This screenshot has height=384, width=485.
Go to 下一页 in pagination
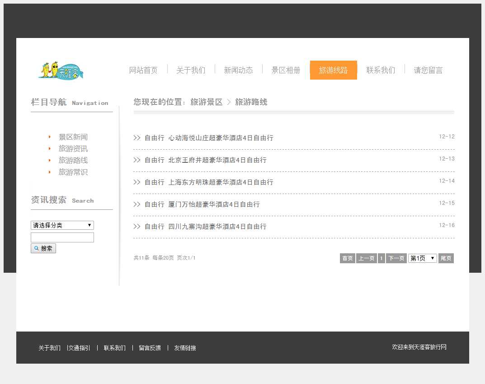(396, 258)
